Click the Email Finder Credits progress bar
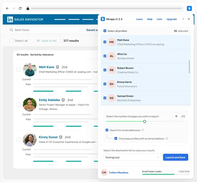Screen dimensions: 197x182 pyautogui.click(x=166, y=174)
